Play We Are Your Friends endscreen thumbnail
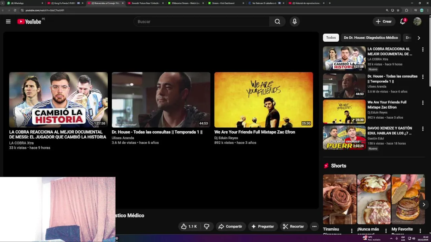Viewport: 431px width, 242px height. 264,100
